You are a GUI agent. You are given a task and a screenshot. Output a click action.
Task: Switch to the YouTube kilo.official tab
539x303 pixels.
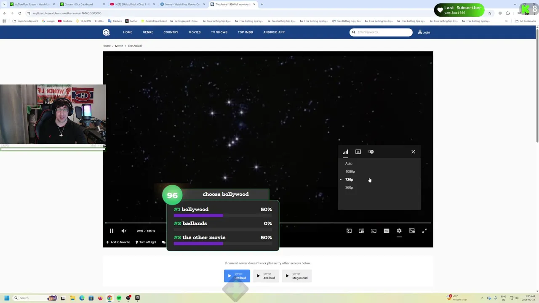click(x=132, y=4)
